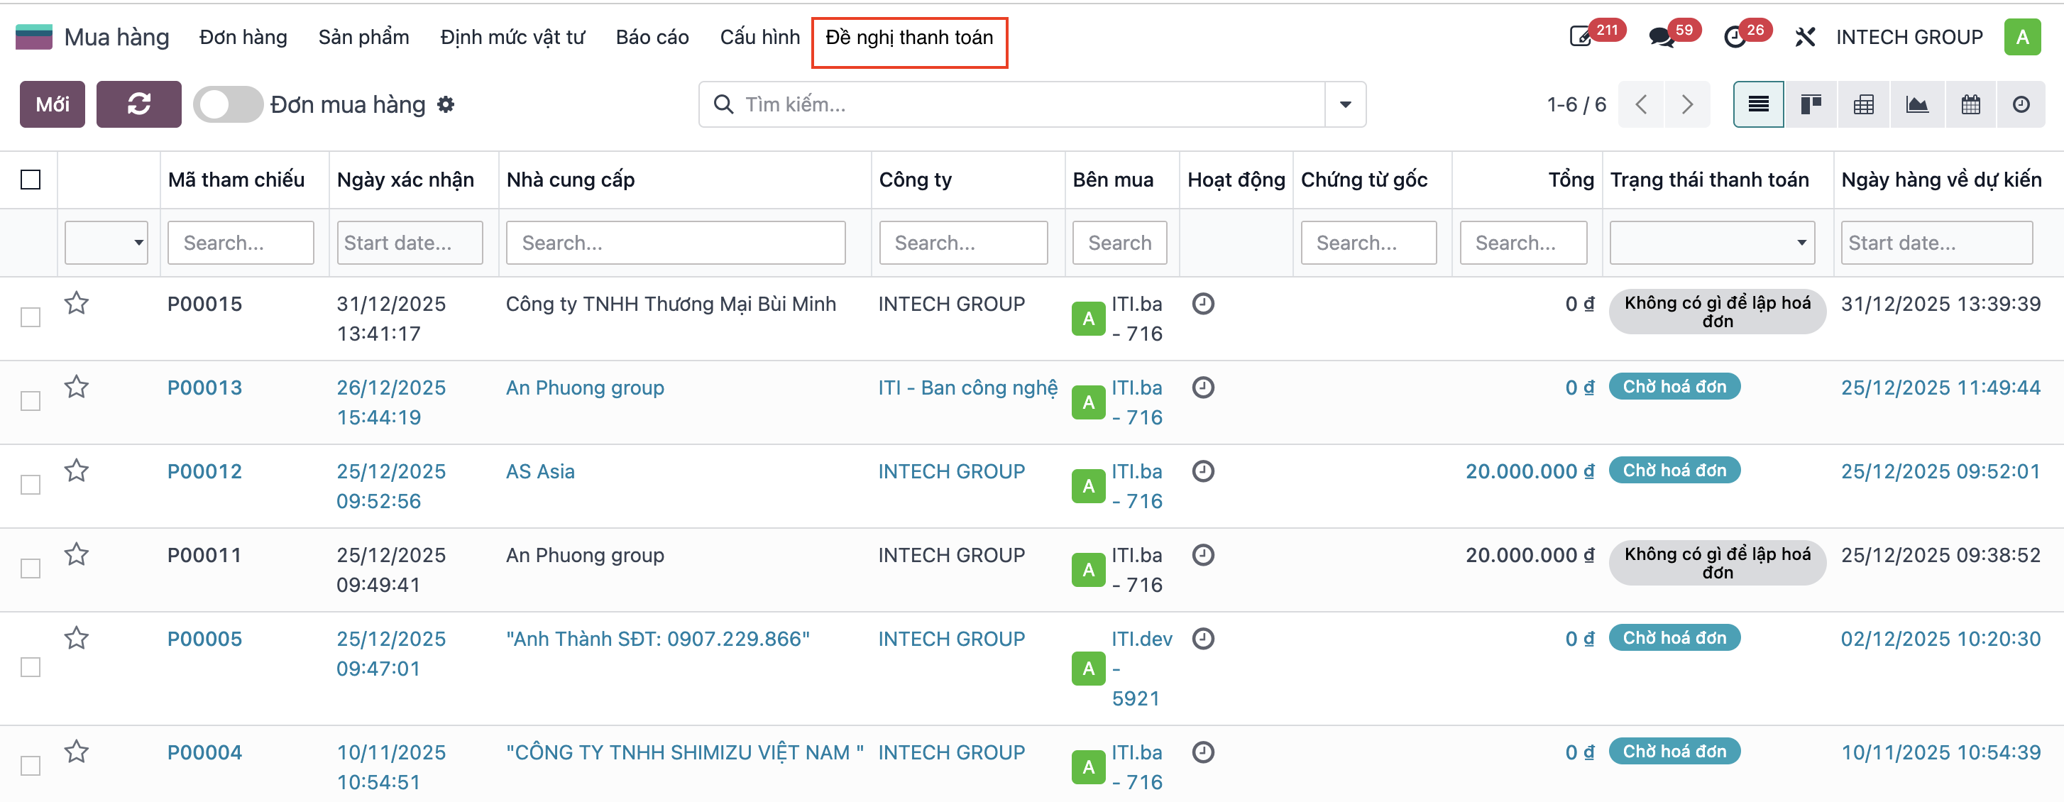2064x802 pixels.
Task: Open the developer tools wrench icon
Action: pyautogui.click(x=1804, y=37)
